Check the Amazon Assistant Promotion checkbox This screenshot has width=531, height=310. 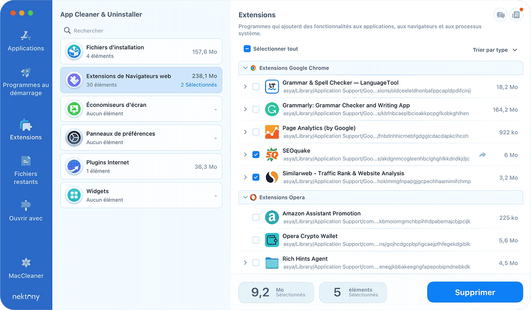coord(256,217)
